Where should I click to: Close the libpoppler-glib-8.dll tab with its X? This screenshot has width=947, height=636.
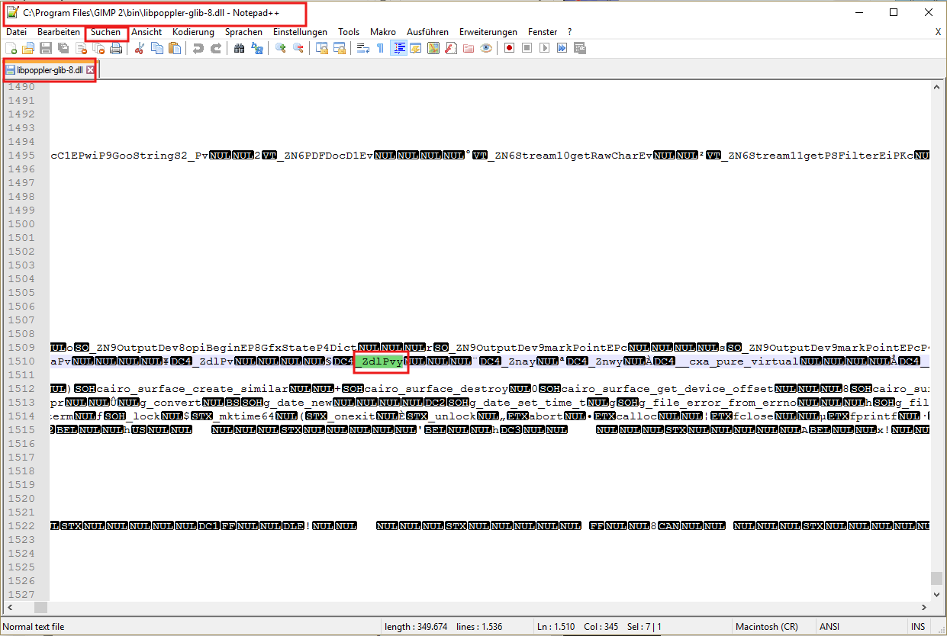pos(90,69)
